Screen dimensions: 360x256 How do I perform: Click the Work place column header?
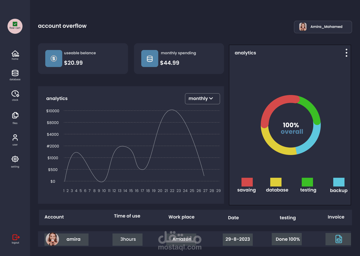pyautogui.click(x=181, y=217)
